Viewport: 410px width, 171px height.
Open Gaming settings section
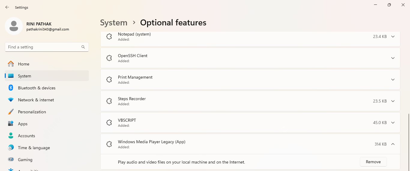(25, 160)
